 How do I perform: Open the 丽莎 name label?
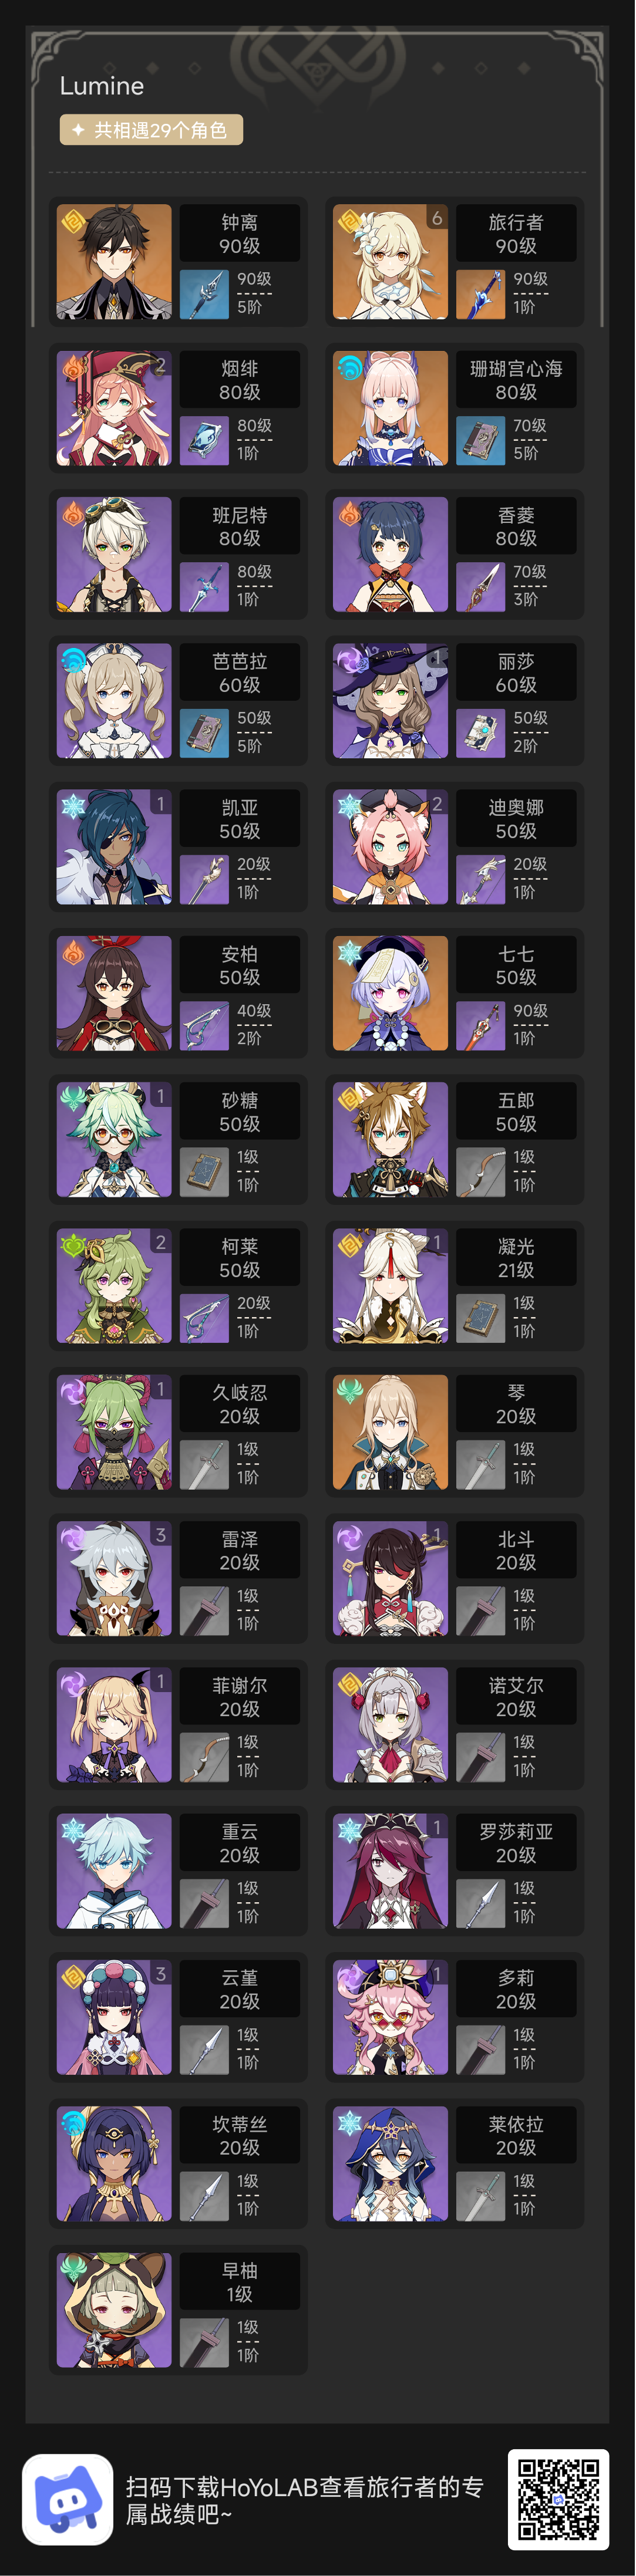(x=516, y=673)
